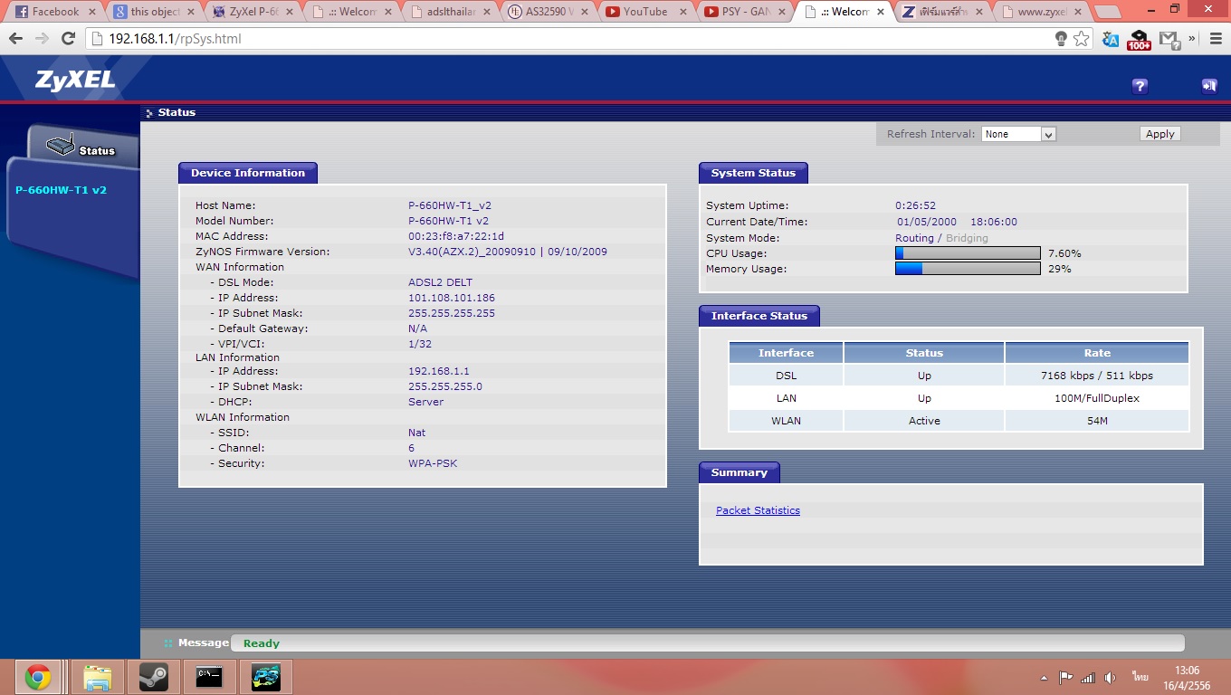Click the WLAN Active status cell
Image resolution: width=1231 pixels, height=695 pixels.
click(x=924, y=421)
